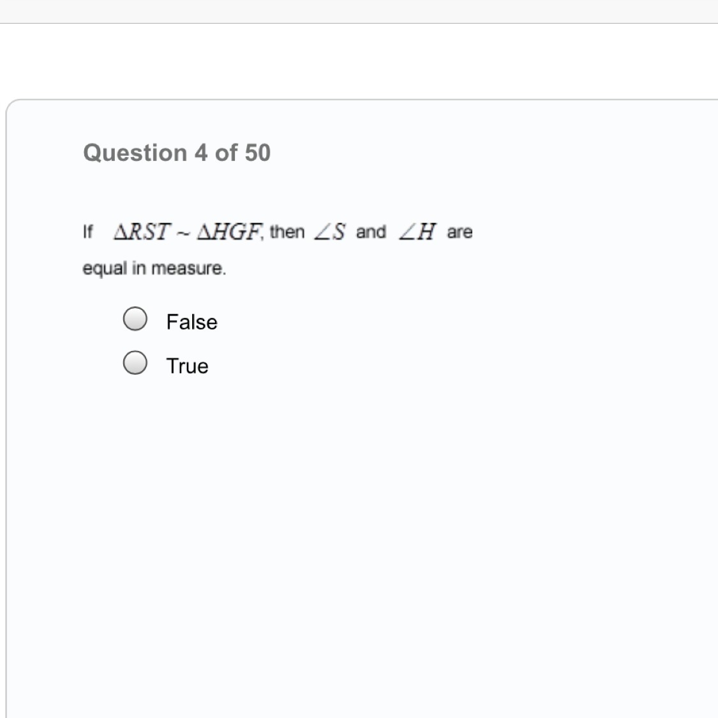Image resolution: width=718 pixels, height=718 pixels.
Task: Click the word 'If' starting the question
Action: tap(88, 231)
